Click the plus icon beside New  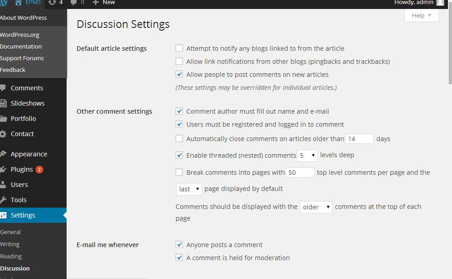(x=95, y=3)
